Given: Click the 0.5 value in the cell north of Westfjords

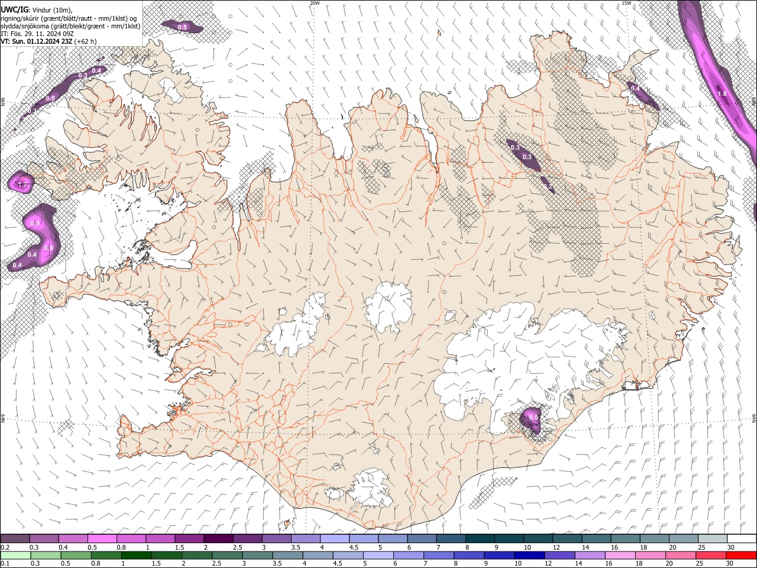Looking at the screenshot, I should point(182,27).
